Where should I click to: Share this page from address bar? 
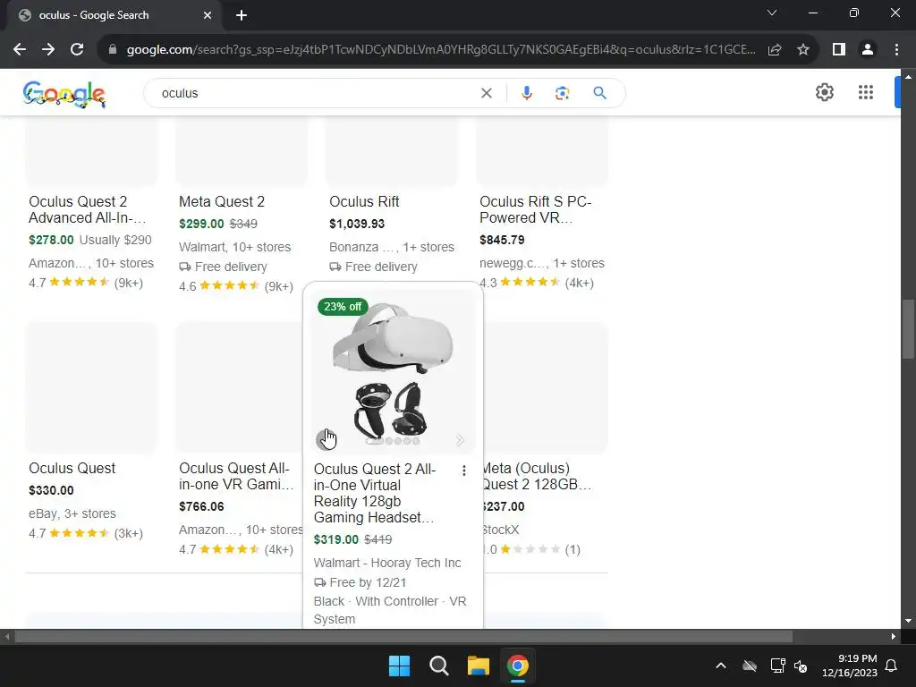[775, 50]
